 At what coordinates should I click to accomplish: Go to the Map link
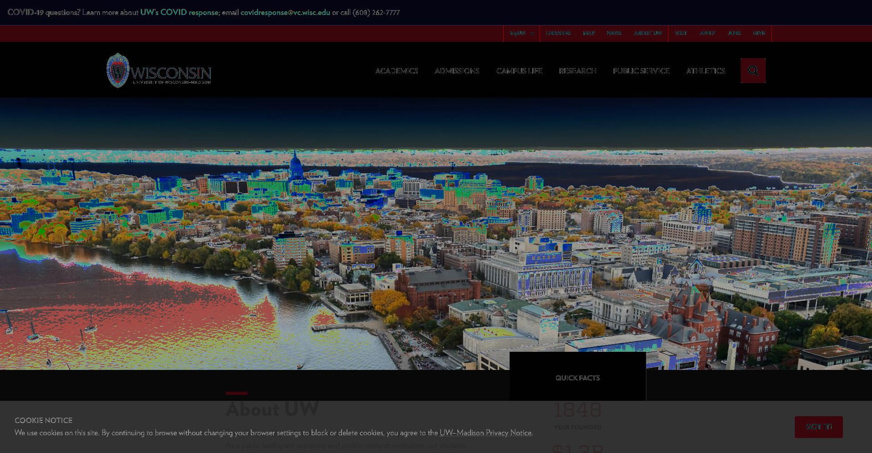[589, 33]
